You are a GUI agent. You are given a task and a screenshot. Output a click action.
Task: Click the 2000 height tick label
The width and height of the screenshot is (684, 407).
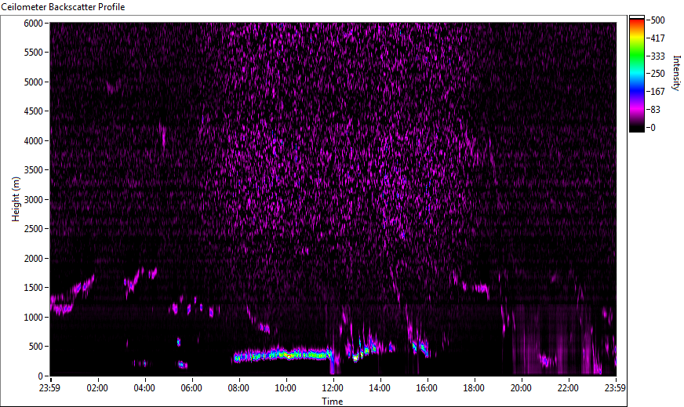(x=34, y=259)
